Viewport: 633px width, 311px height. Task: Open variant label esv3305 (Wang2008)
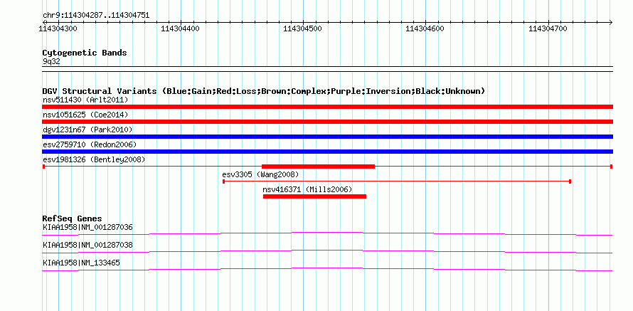coord(260,174)
